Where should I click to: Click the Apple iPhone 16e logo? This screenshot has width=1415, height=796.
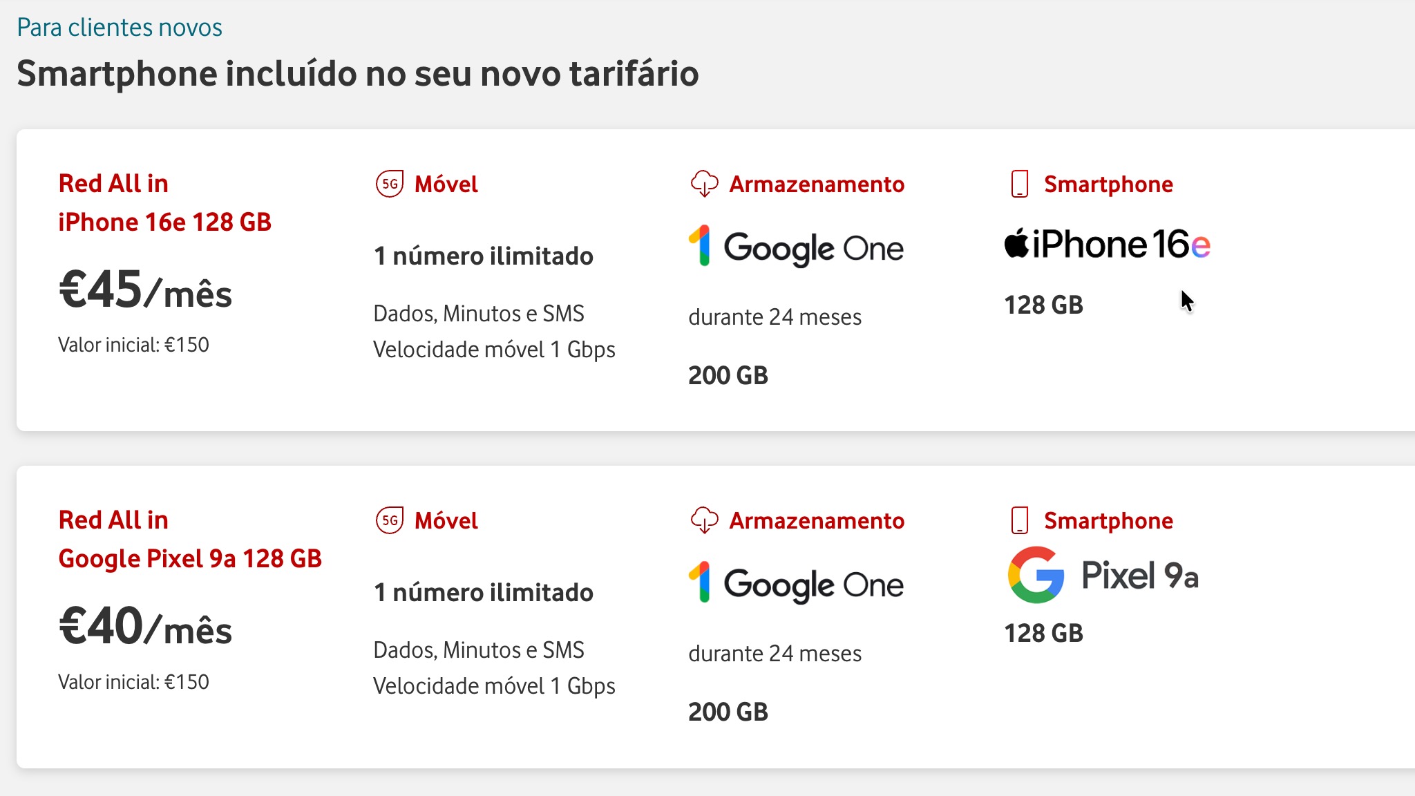[x=1107, y=245]
